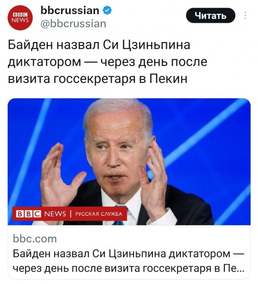
Task: Click the Читать follow button
Action: coord(211,16)
